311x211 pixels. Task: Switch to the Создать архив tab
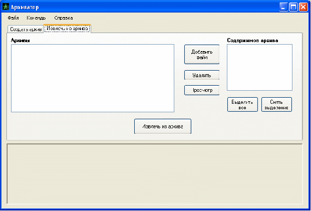(26, 29)
